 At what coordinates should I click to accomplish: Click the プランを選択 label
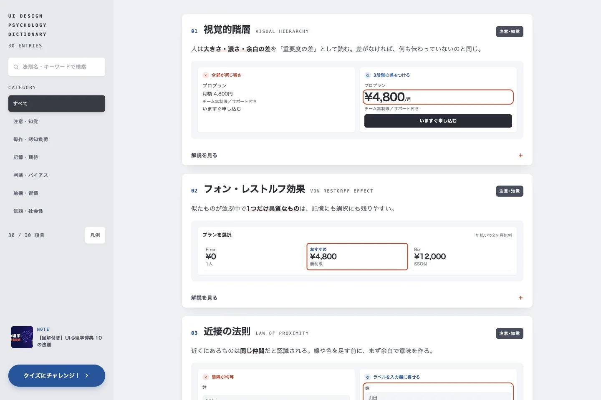[217, 235]
